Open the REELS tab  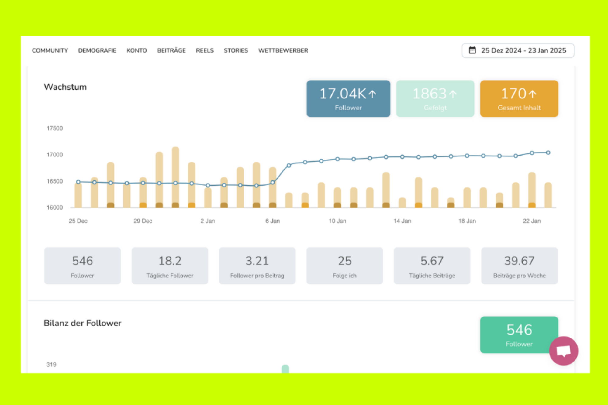(205, 50)
